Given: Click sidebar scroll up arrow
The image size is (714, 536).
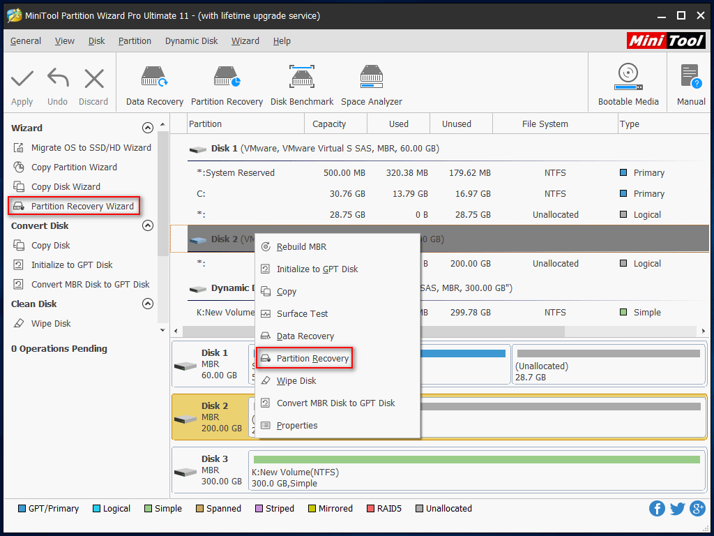Looking at the screenshot, I should [x=162, y=124].
